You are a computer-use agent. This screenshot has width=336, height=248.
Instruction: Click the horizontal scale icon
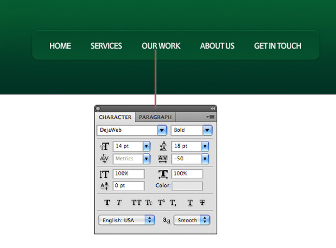163,174
